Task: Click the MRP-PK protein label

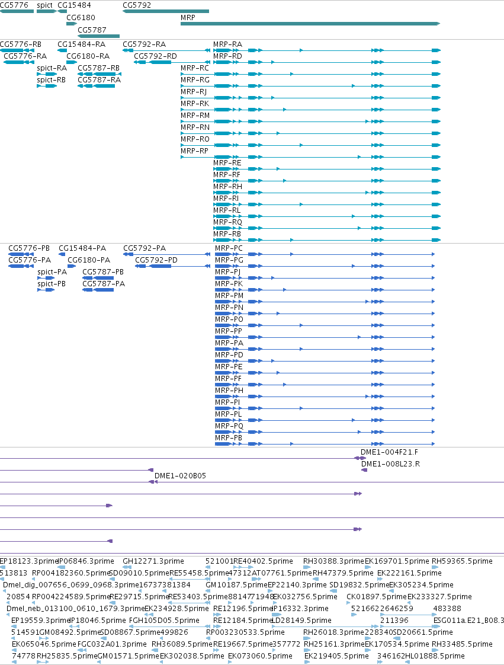Action: click(x=229, y=284)
